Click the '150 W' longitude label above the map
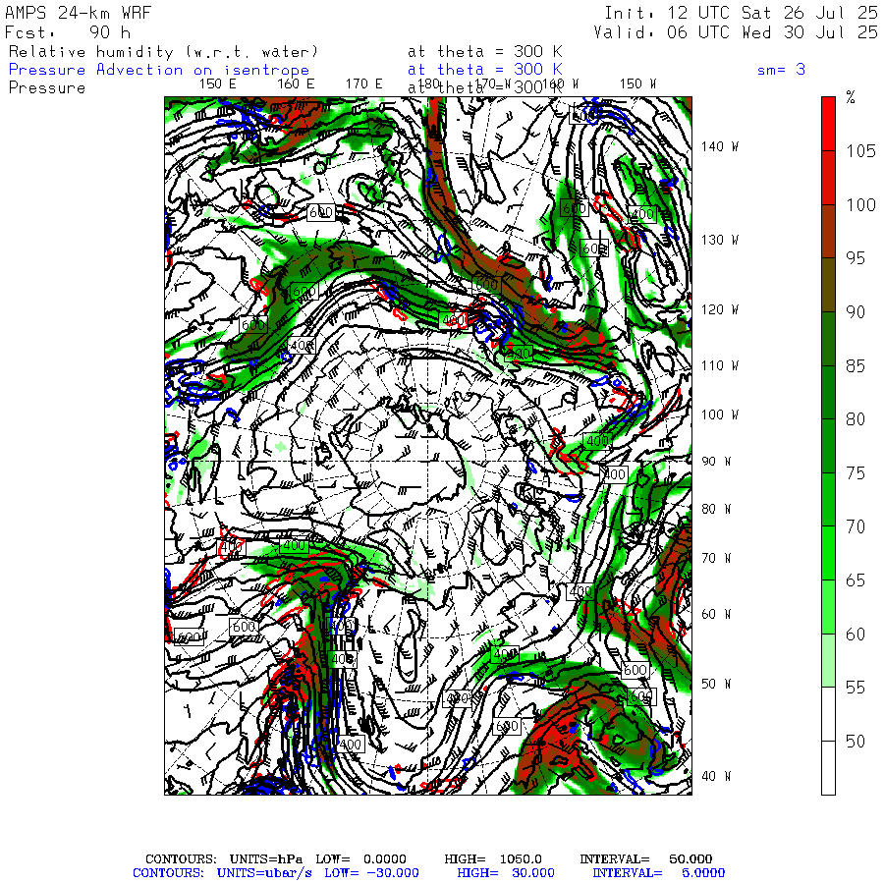This screenshot has width=884, height=884. [637, 84]
